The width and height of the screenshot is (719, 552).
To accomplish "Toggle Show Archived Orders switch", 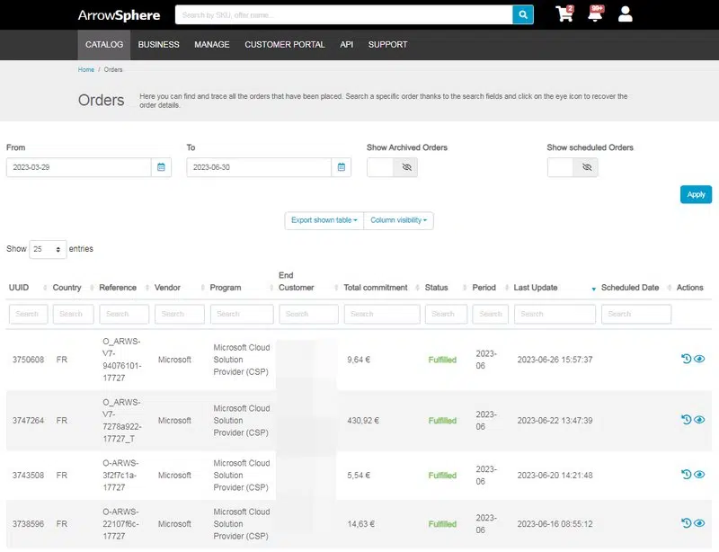I will [x=392, y=167].
